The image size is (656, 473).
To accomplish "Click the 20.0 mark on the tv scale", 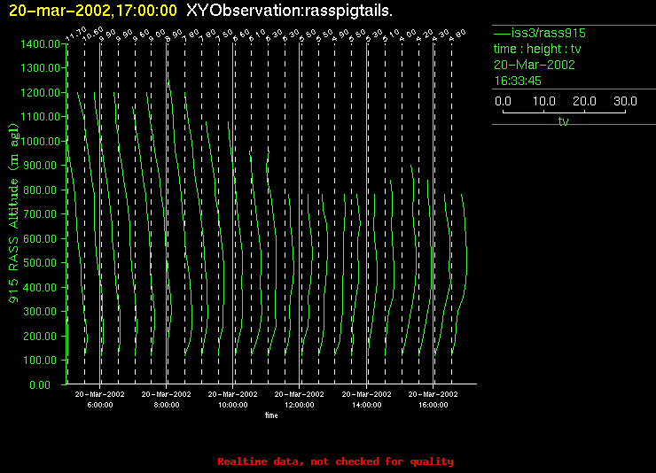I will (584, 102).
